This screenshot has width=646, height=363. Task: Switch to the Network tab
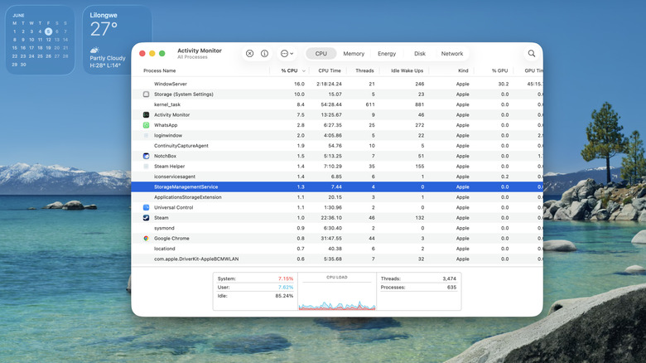tap(452, 54)
